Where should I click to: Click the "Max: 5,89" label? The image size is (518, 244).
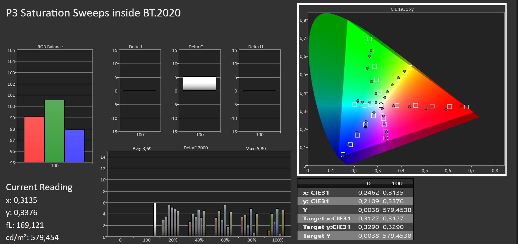(x=255, y=148)
